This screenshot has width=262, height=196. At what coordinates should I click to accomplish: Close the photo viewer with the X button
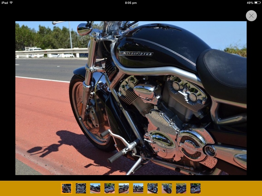pyautogui.click(x=251, y=16)
